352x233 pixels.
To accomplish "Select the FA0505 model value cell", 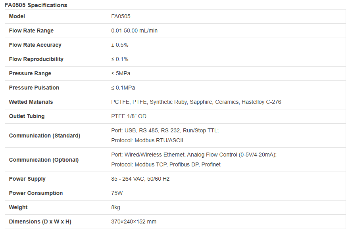I will [121, 16].
